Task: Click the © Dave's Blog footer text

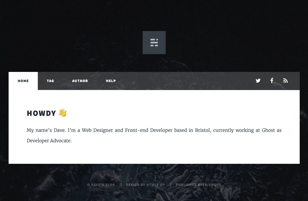Action: [101, 185]
